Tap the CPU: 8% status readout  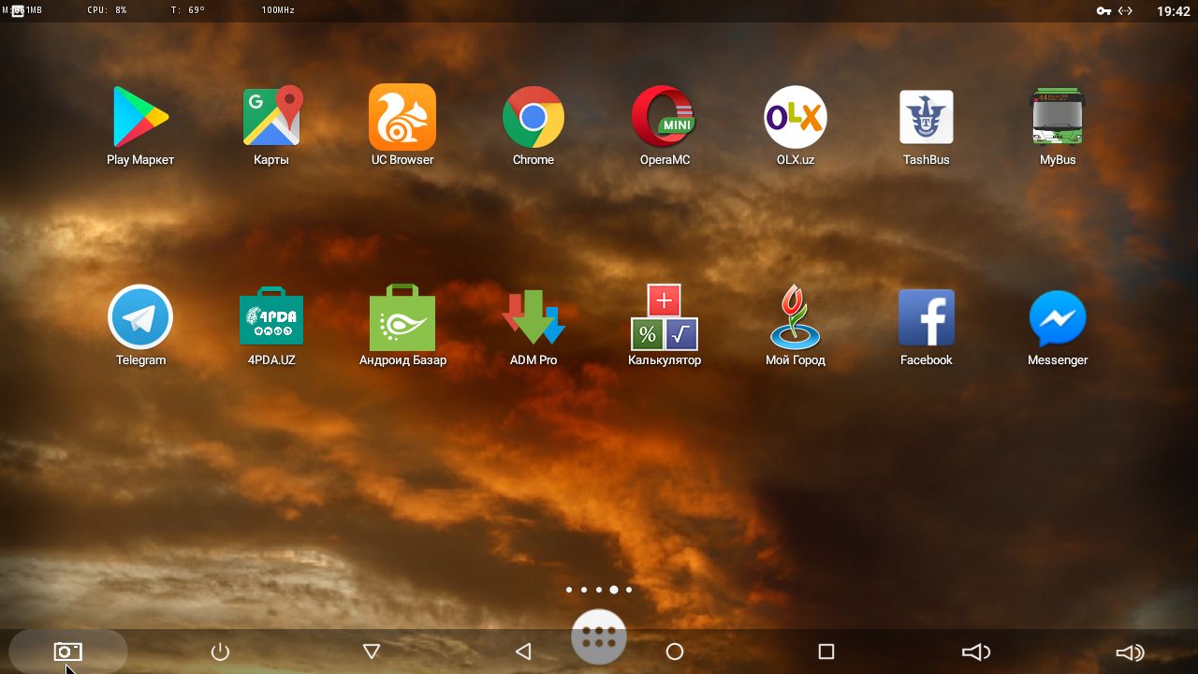(x=107, y=10)
